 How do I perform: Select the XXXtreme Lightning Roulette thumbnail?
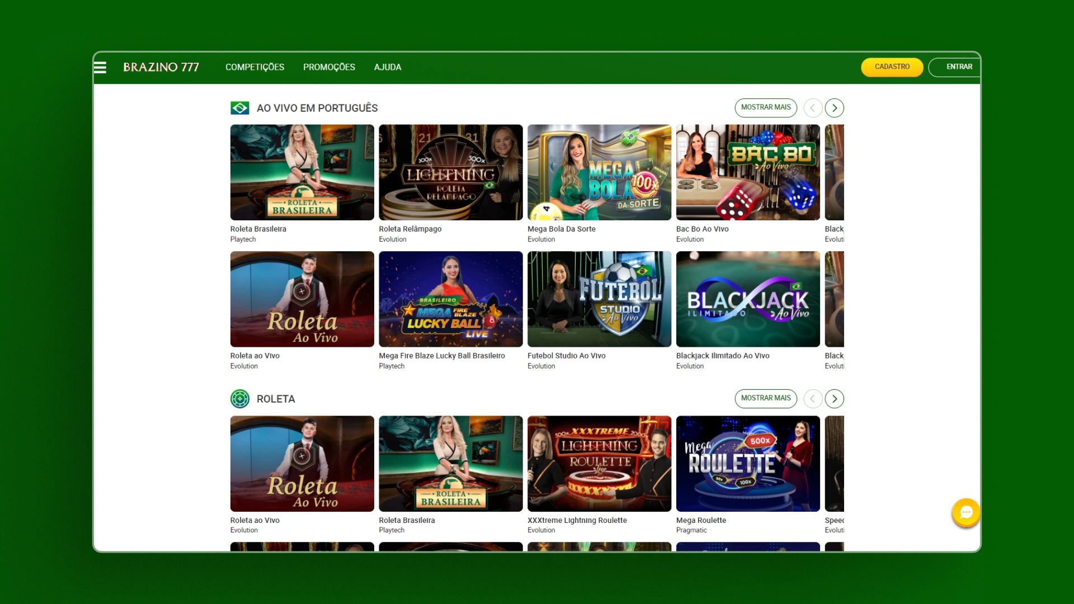(599, 464)
